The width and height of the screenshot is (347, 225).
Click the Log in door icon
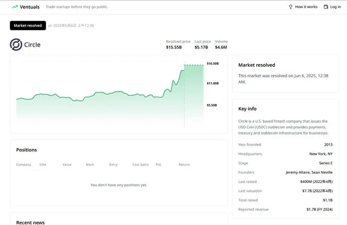click(x=326, y=7)
